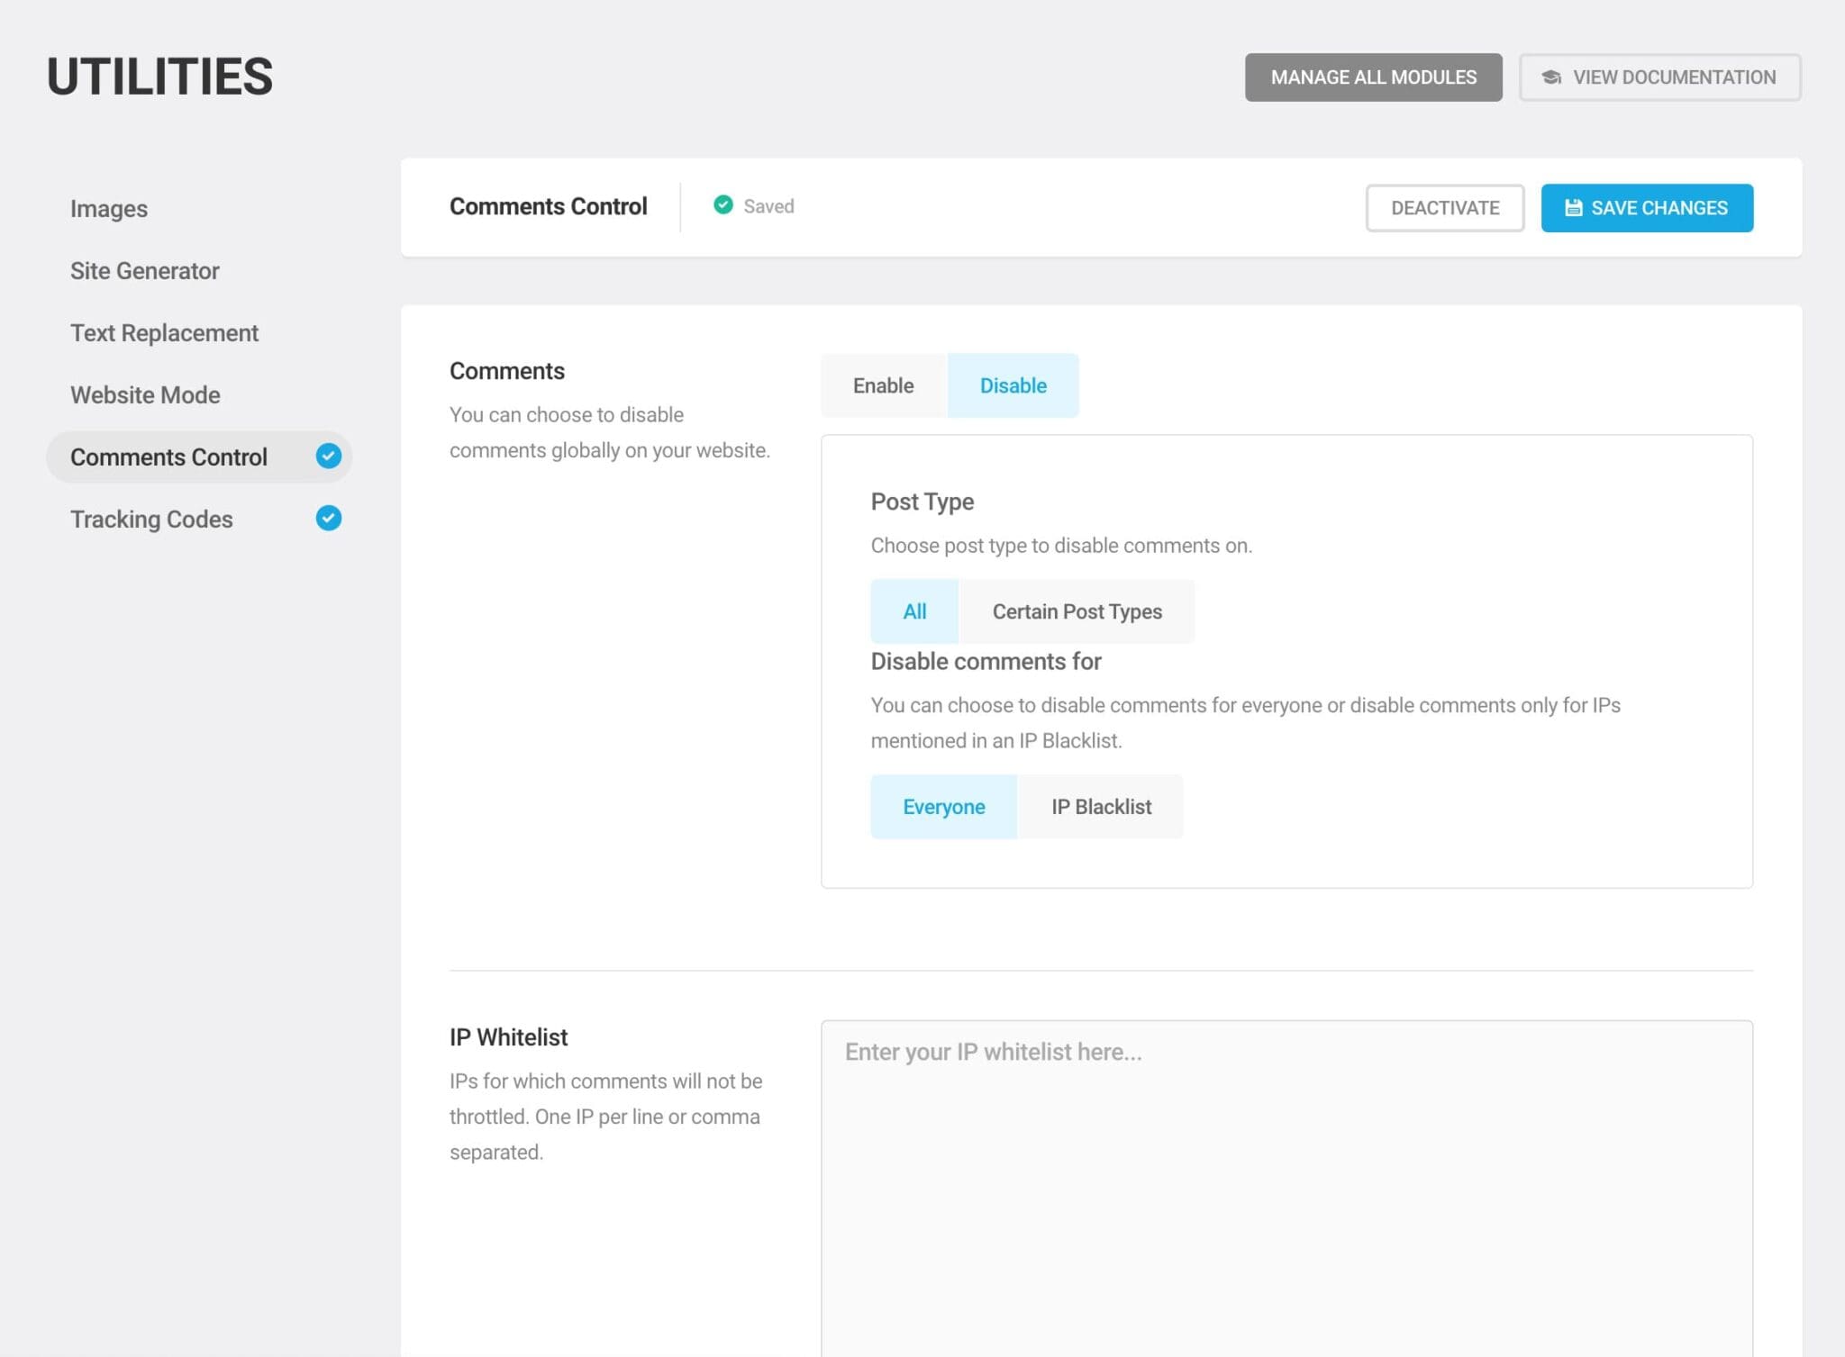
Task: Open Site Generator in sidebar
Action: (145, 271)
